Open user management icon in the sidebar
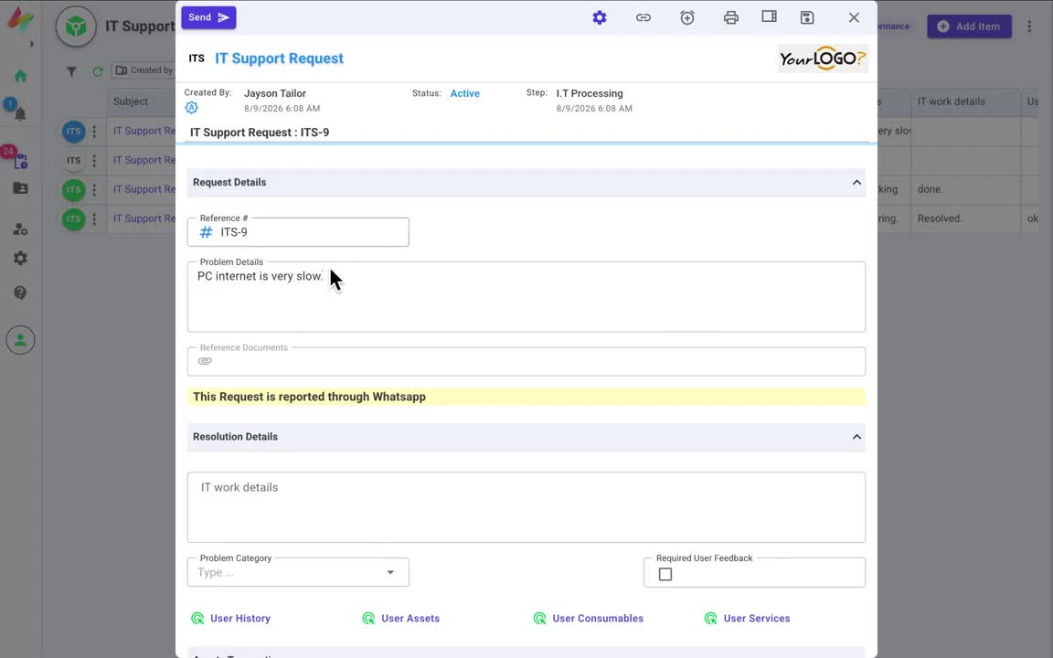This screenshot has width=1053, height=658. 21,229
